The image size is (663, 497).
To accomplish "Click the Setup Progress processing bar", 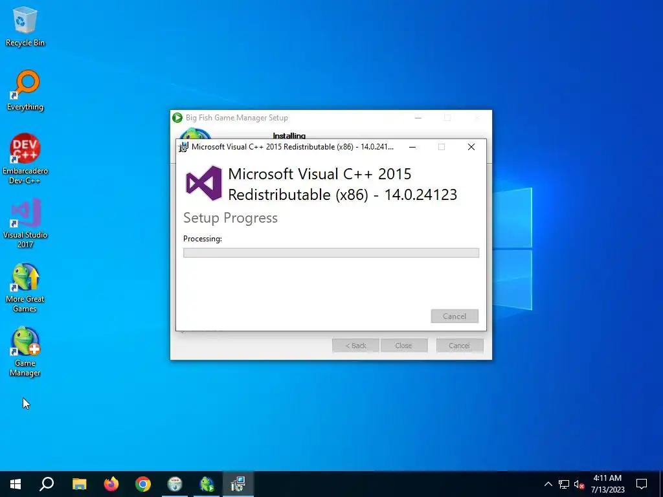I will click(331, 253).
